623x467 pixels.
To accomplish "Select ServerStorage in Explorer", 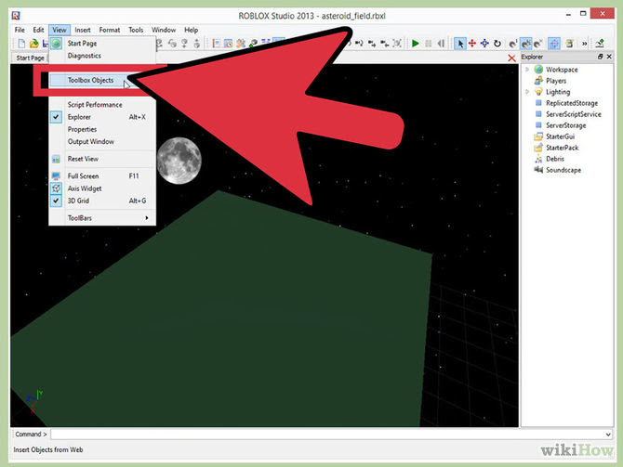I will click(565, 125).
